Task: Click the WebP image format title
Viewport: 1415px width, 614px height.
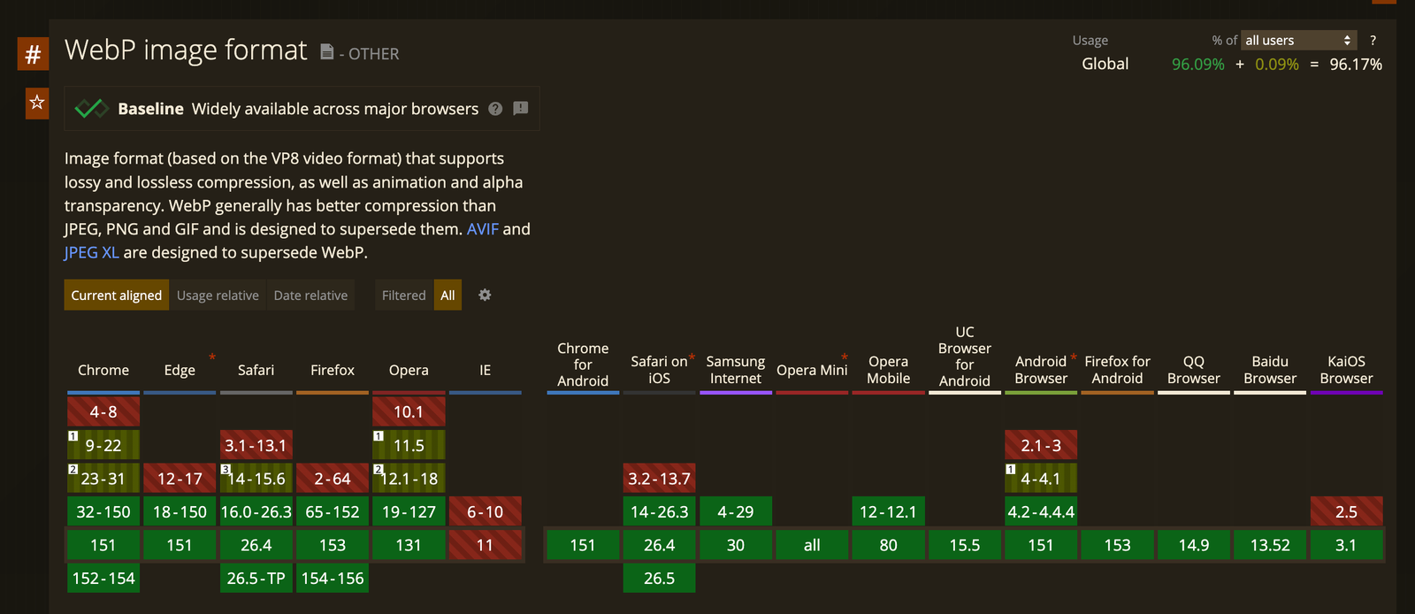Action: pyautogui.click(x=186, y=50)
